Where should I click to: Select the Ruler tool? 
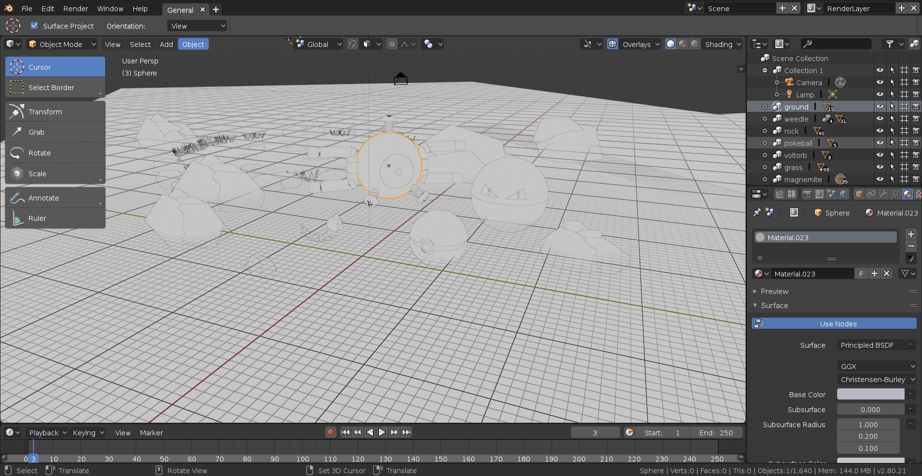(x=55, y=218)
